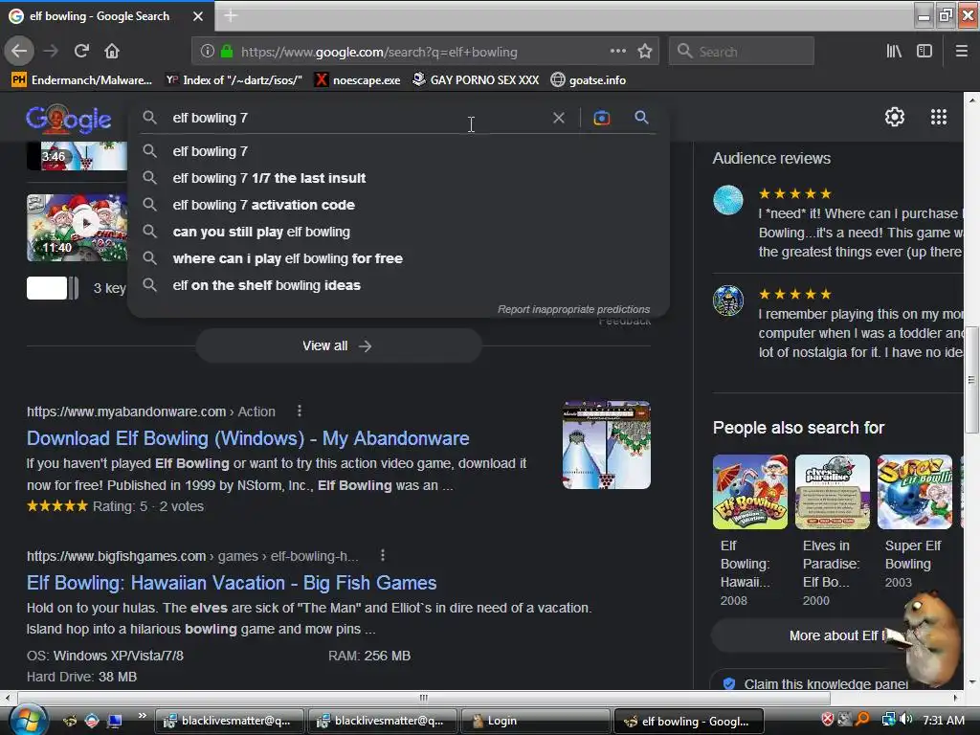Screen dimensions: 980x735
Task: Go back with the browser back arrow
Action: 19,52
